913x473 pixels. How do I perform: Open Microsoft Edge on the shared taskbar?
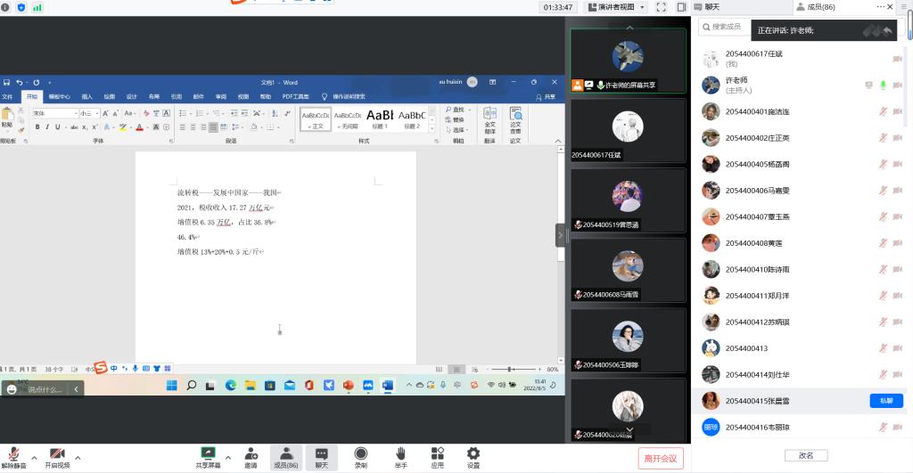(231, 385)
